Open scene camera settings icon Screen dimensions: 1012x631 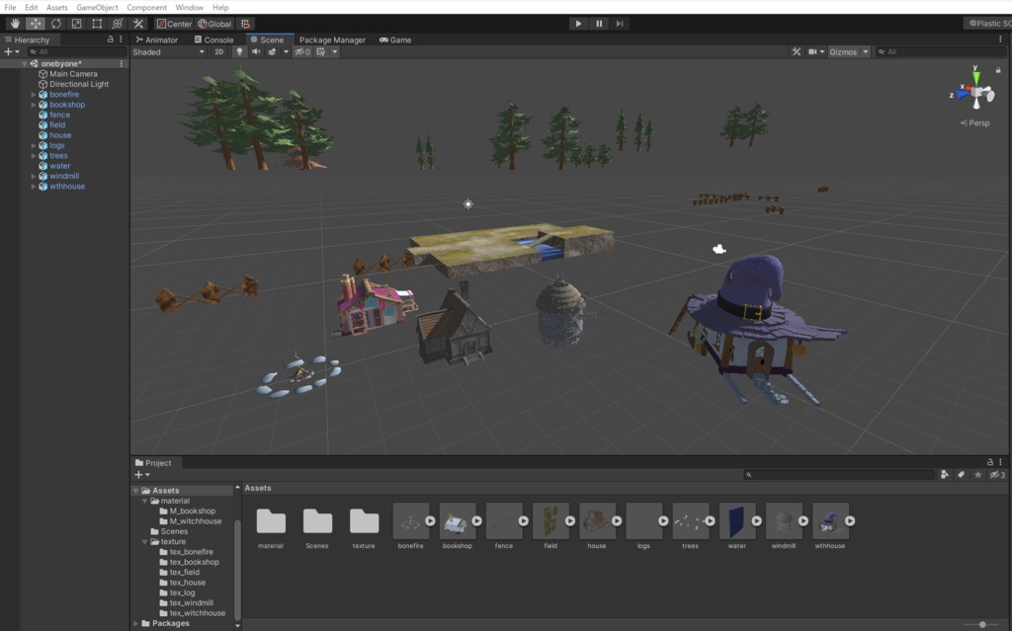tap(812, 51)
